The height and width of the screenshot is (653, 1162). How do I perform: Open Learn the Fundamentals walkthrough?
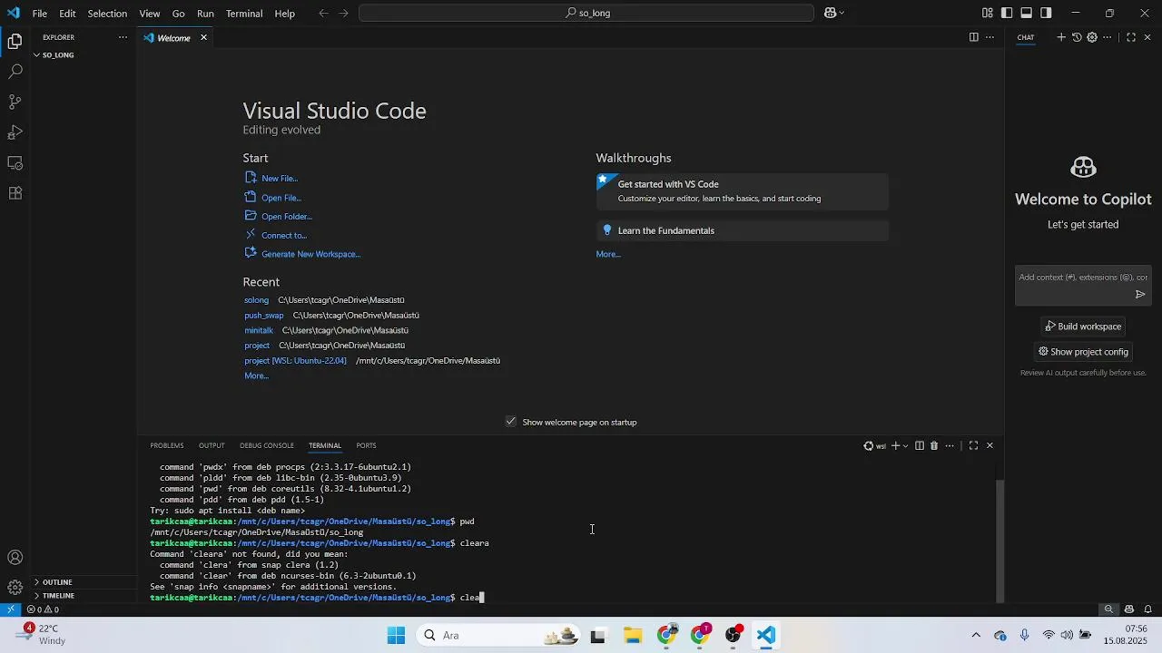click(x=743, y=230)
